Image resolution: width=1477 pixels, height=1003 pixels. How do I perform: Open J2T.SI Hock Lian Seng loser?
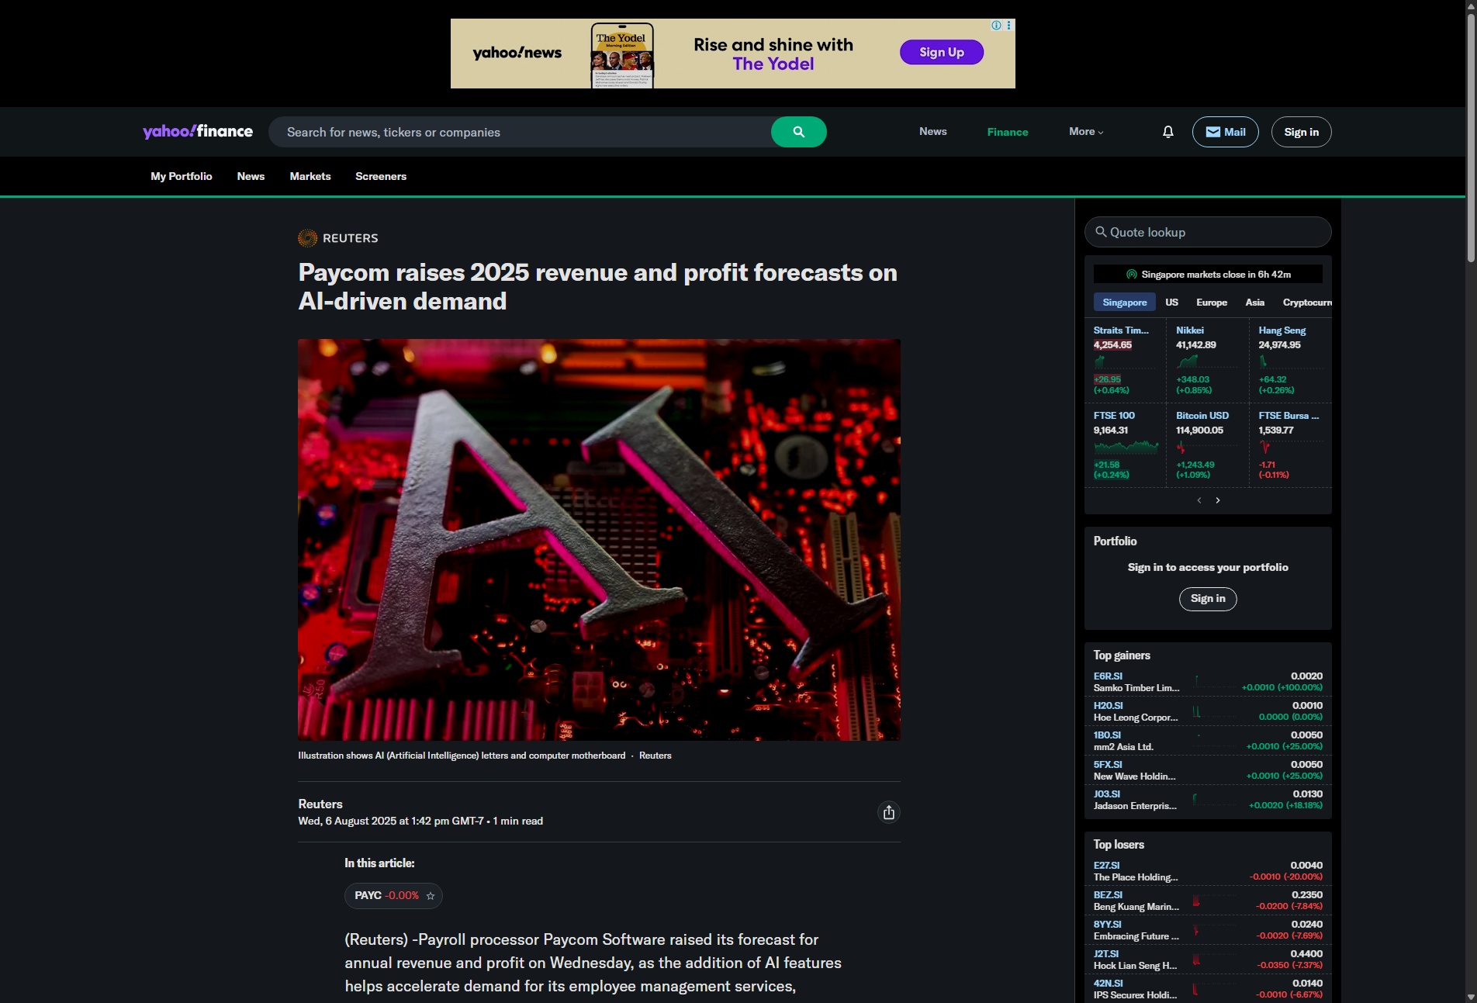click(x=1208, y=960)
